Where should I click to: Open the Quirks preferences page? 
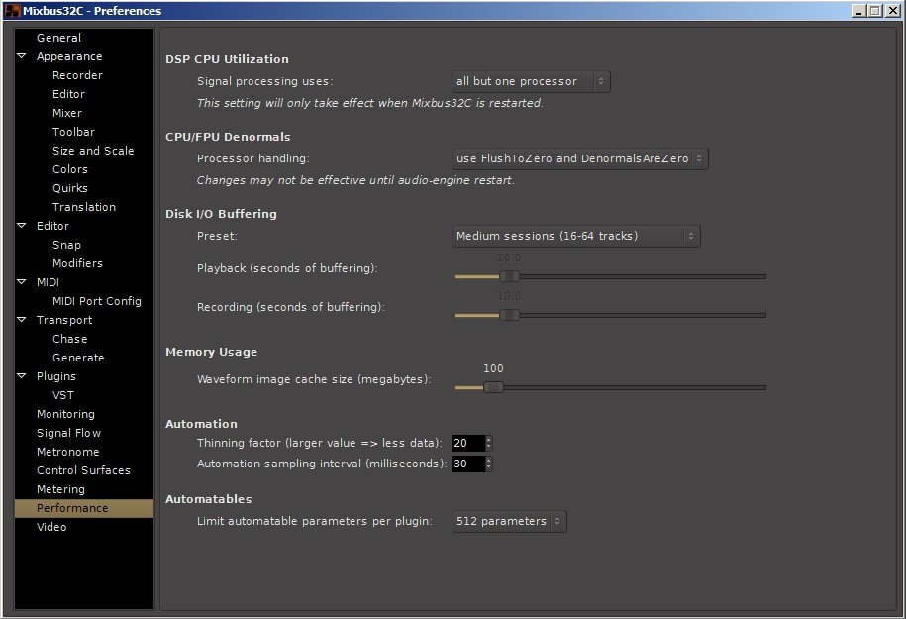tap(70, 188)
